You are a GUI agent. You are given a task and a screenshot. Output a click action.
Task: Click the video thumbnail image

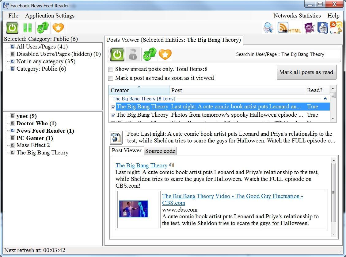point(134,209)
